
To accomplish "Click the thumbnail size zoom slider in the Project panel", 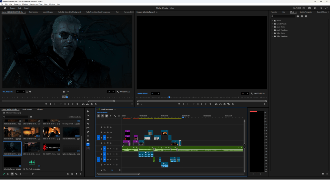I will 21,174.
